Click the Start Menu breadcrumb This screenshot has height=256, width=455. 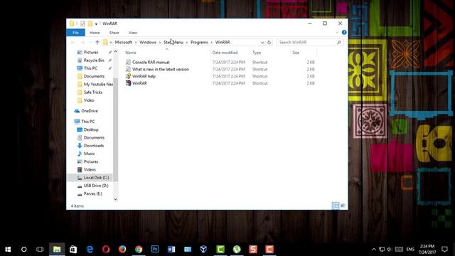click(173, 43)
